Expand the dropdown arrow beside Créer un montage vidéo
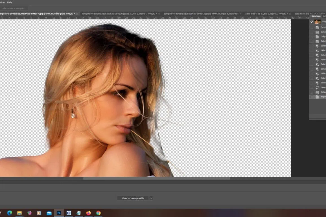326x217 pixels. (151, 198)
